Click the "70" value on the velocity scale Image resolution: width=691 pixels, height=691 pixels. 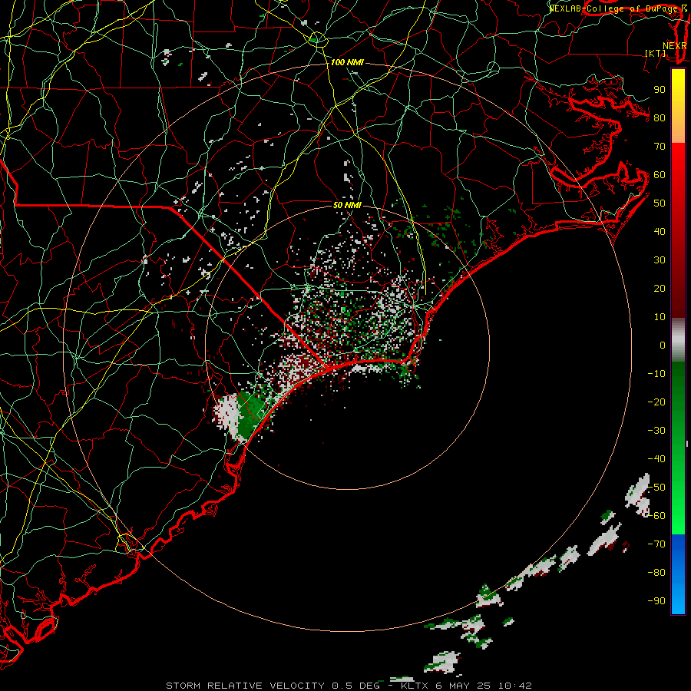coord(660,147)
